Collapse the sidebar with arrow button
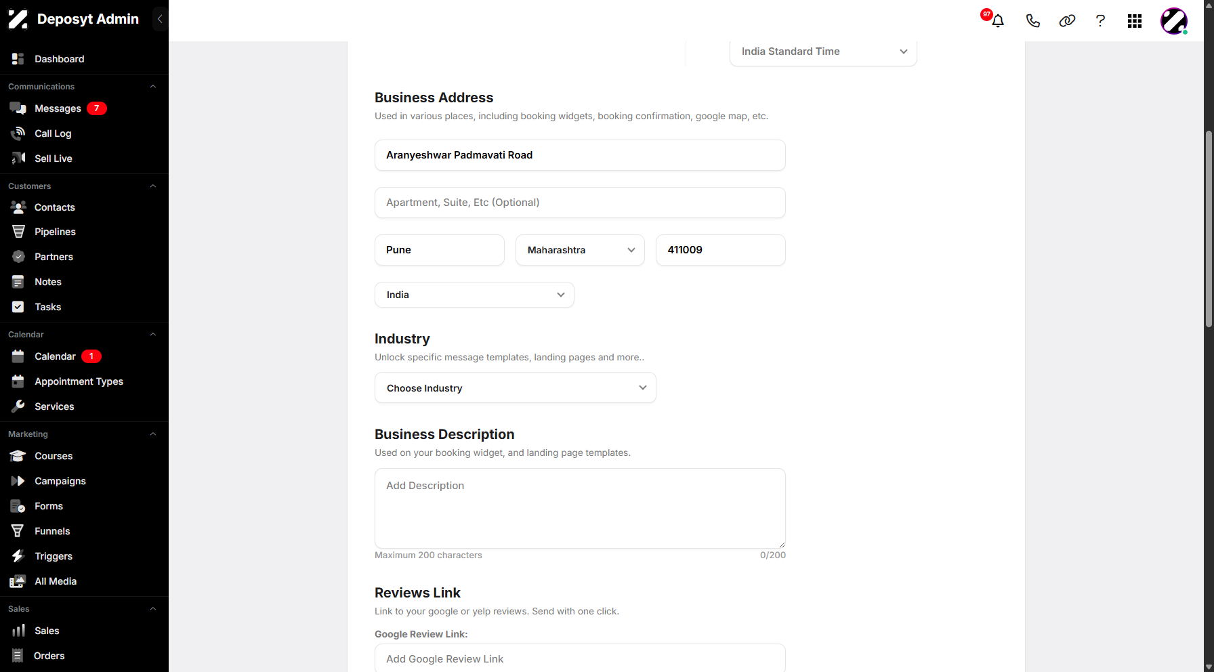Viewport: 1214px width, 672px height. pyautogui.click(x=160, y=19)
